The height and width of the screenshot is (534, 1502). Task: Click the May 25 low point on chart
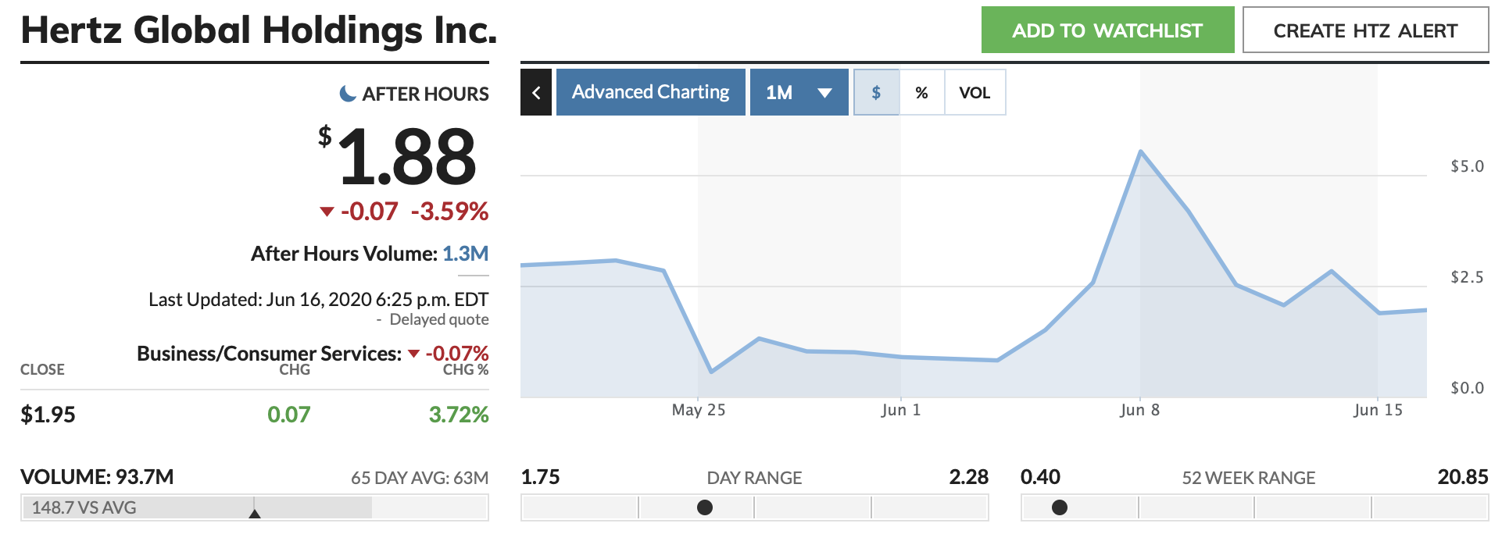(711, 372)
